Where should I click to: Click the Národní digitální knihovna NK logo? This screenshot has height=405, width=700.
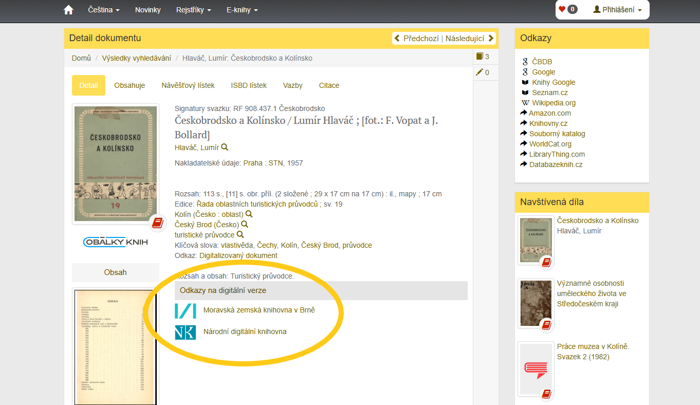point(185,332)
